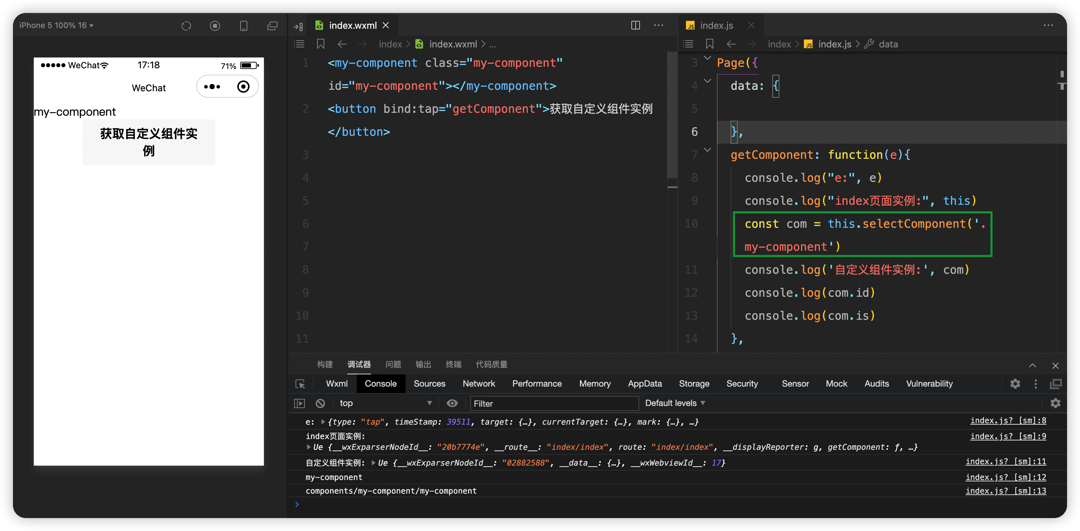Open source link index.js? [sm]:13
The height and width of the screenshot is (531, 1080).
coord(1005,491)
